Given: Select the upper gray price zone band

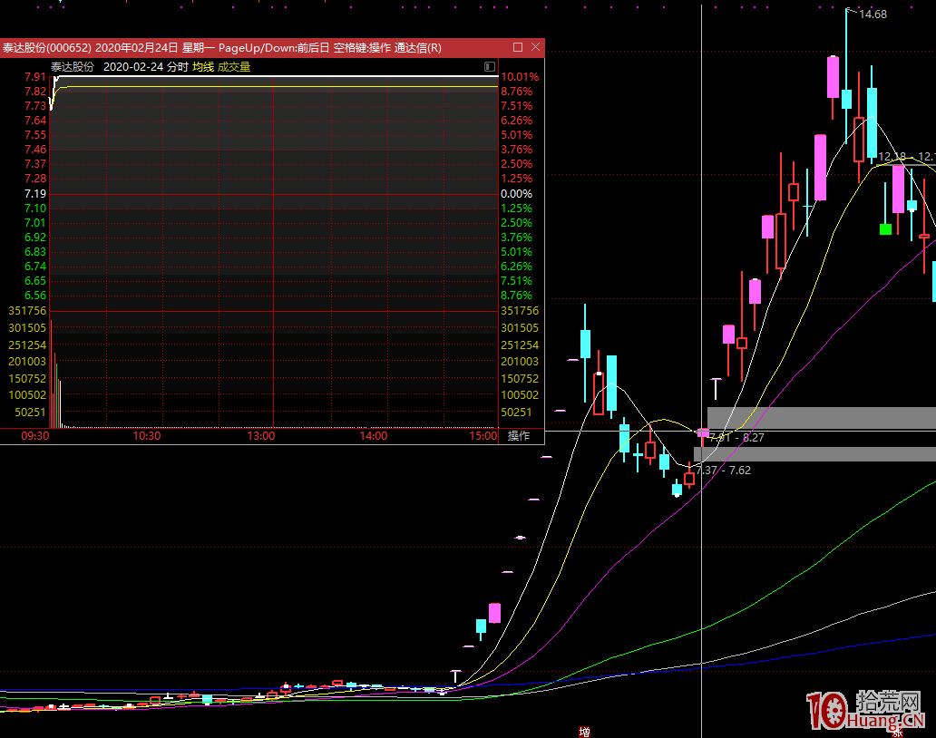Looking at the screenshot, I should coord(821,418).
